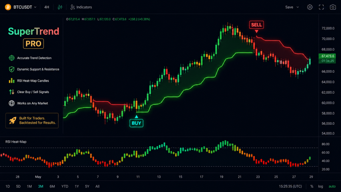The height and width of the screenshot is (192, 341).
Task: Click the 60,000.0 price axis label
Action: [328, 103]
